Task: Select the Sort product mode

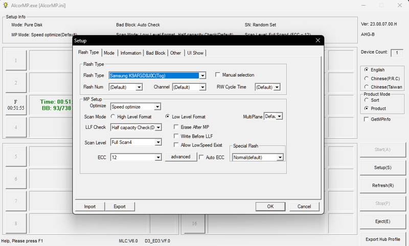Action: click(367, 100)
